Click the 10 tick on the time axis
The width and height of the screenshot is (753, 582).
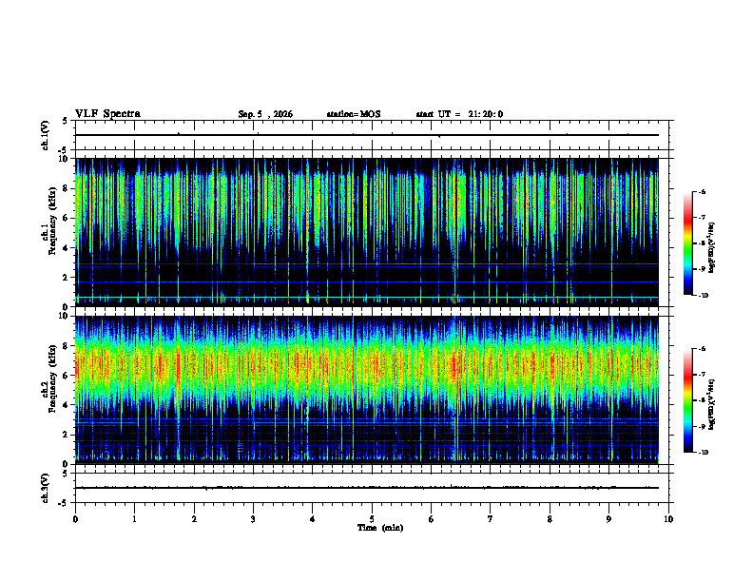668,519
